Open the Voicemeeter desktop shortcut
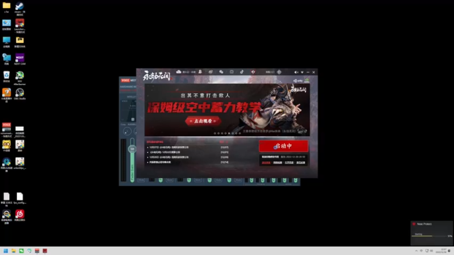Image resolution: width=454 pixels, height=255 pixels. (6, 130)
